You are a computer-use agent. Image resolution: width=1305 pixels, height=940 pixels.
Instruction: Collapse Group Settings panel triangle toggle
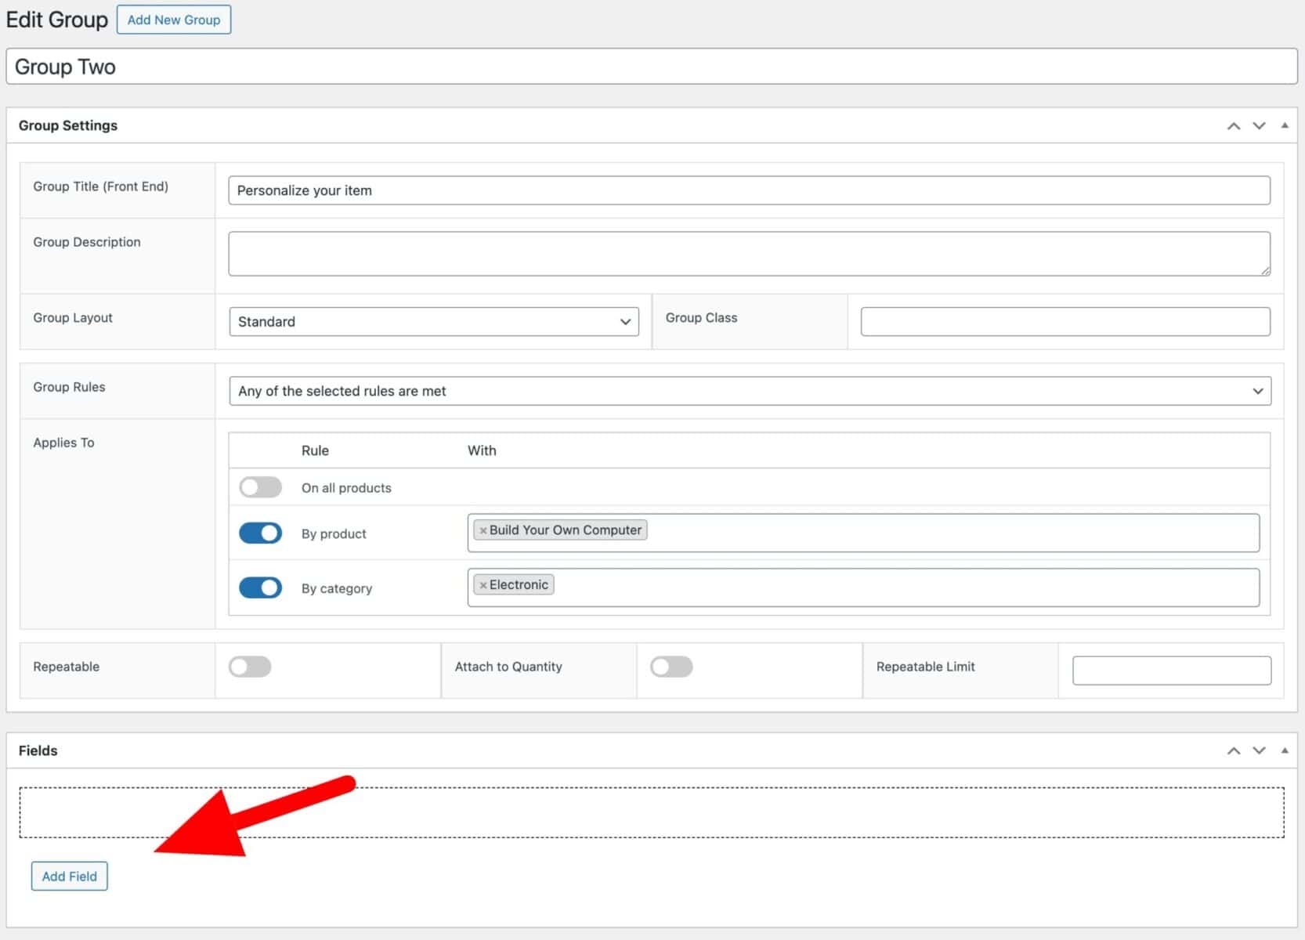pyautogui.click(x=1285, y=126)
